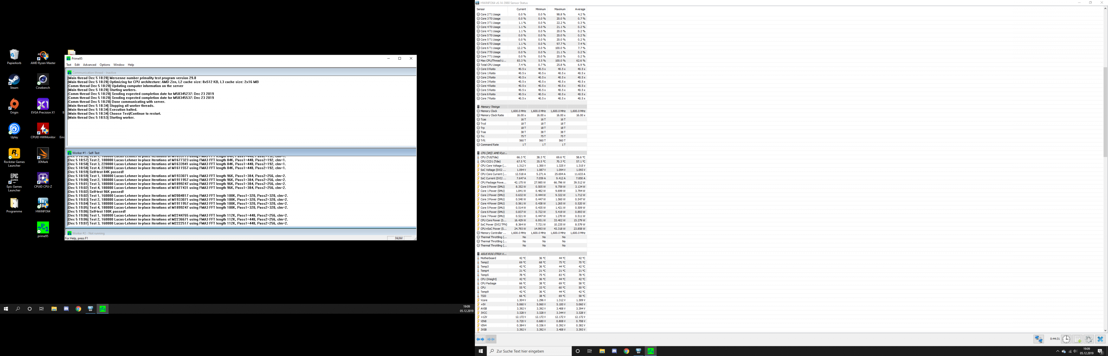Expand hidden system tray icons chevron
This screenshot has height=356, width=1108.
[x=1058, y=351]
